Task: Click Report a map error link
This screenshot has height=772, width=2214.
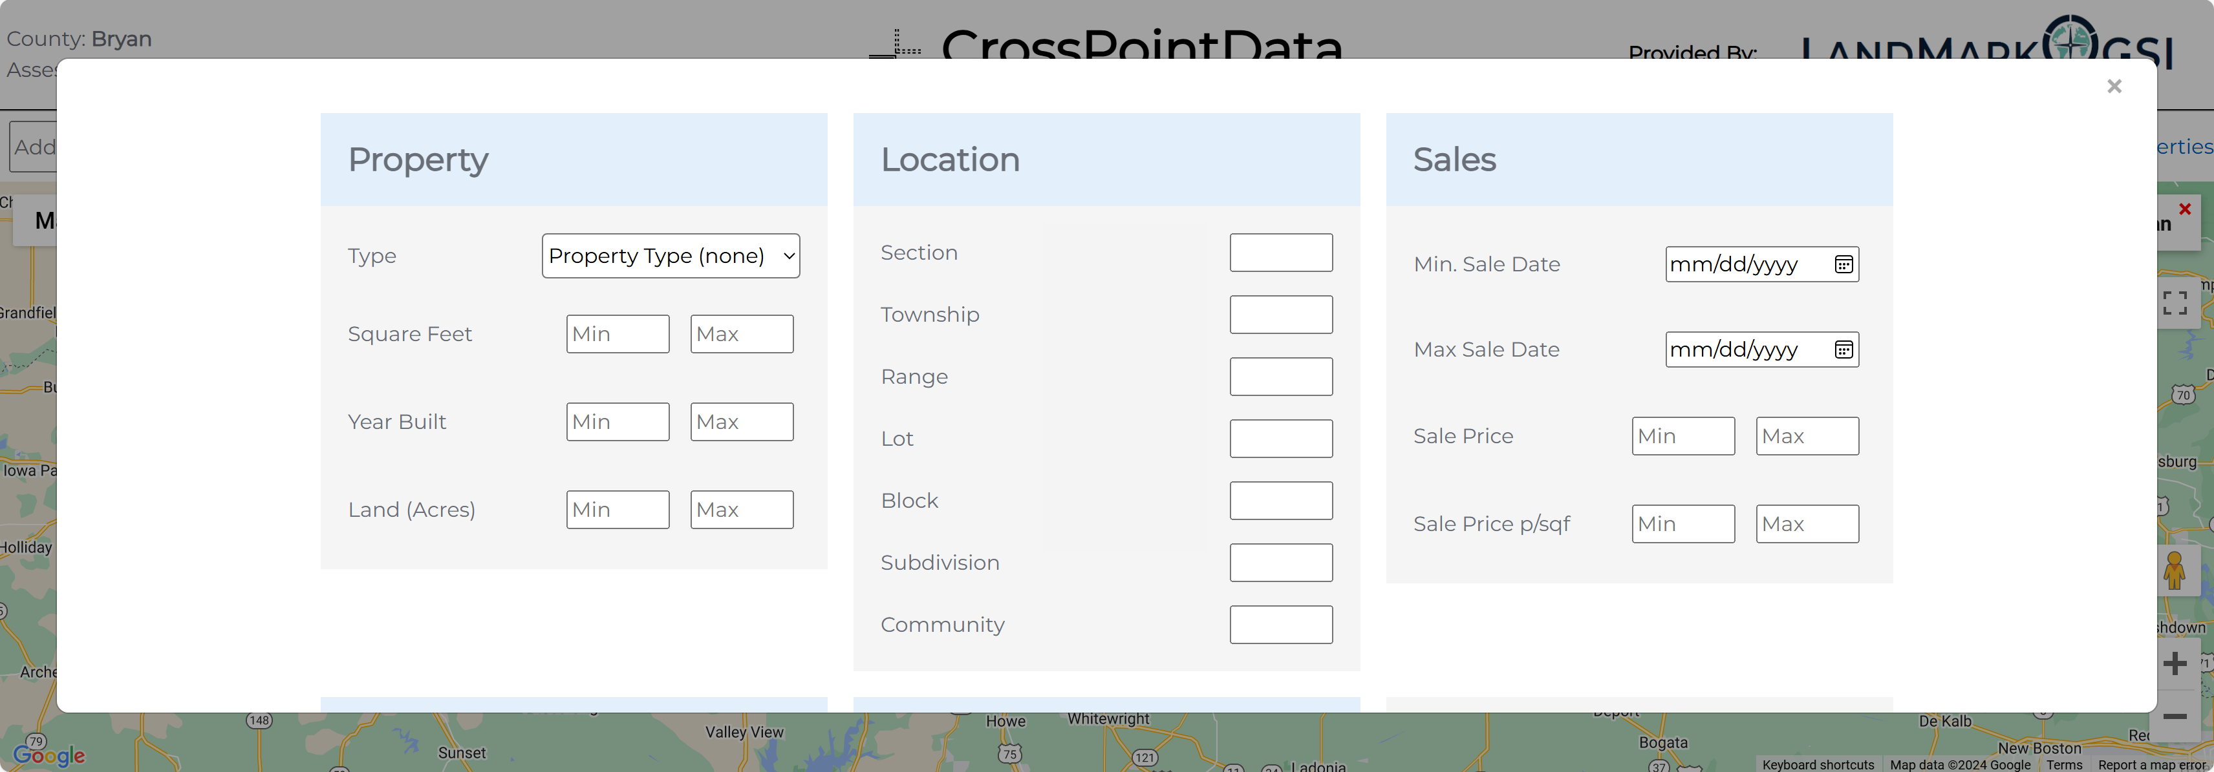Action: pyautogui.click(x=2151, y=764)
